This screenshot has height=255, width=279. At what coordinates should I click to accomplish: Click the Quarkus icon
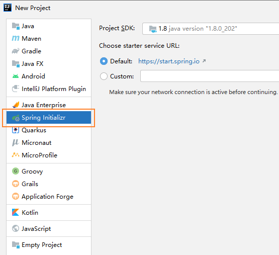tap(16, 130)
